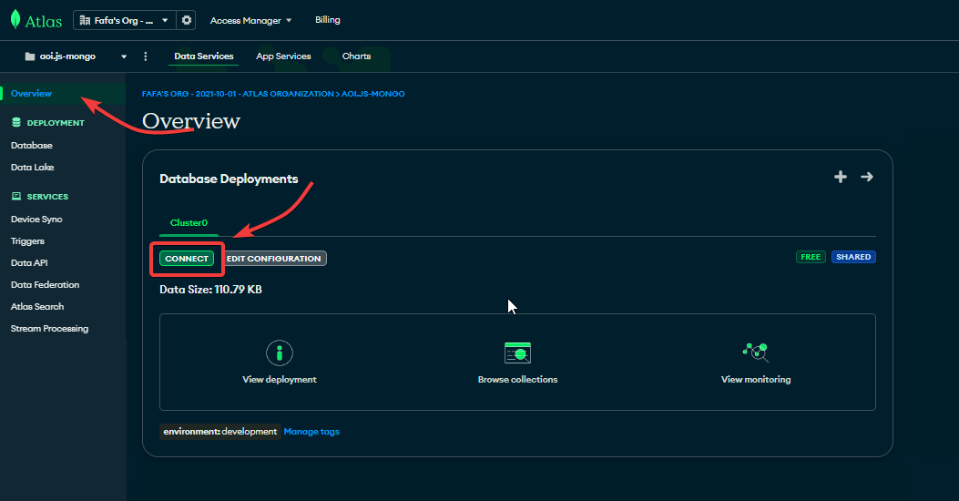Expand Fafa's Org organization dropdown
This screenshot has height=501, width=959.
pos(124,20)
